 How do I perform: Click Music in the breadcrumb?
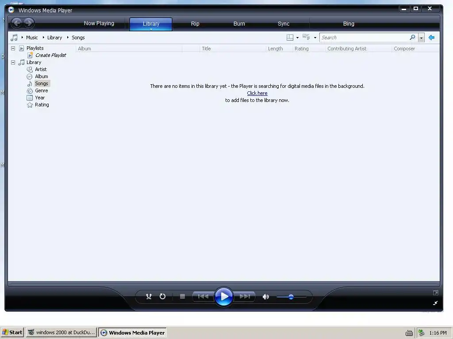click(32, 38)
